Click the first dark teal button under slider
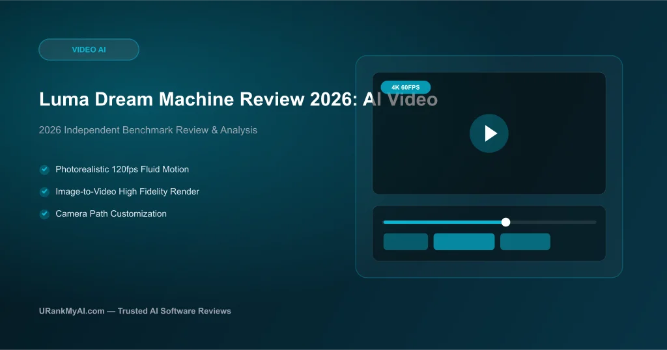This screenshot has height=350, width=667. 405,242
